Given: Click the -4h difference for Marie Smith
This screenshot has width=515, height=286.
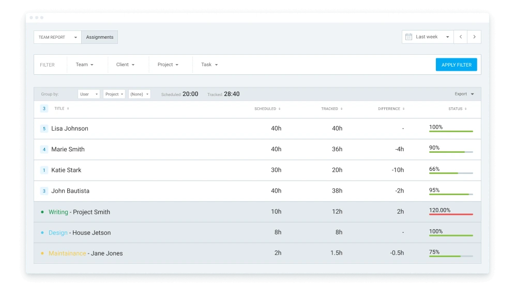Looking at the screenshot, I should coord(399,149).
